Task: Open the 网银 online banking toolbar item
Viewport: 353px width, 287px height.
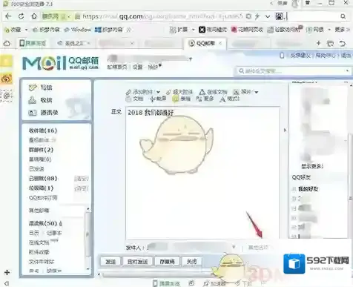Action: pos(314,30)
